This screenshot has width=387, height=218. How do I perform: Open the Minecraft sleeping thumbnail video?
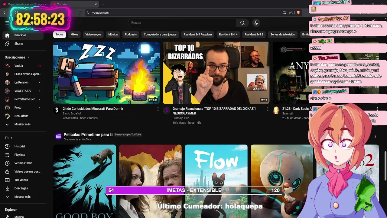point(106,73)
